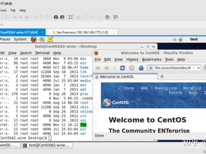Switch to the San Francisco session tab
Screen dimensions: 206x154
click(x=81, y=32)
